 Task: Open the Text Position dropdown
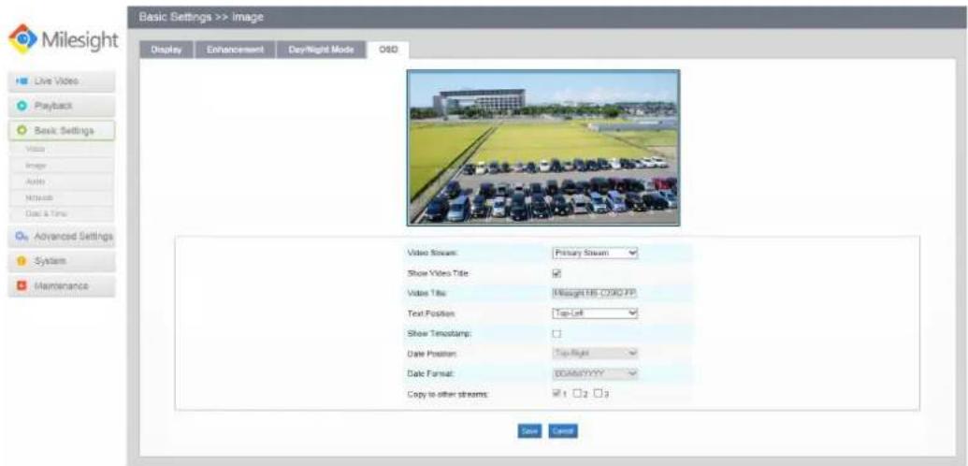tap(594, 313)
